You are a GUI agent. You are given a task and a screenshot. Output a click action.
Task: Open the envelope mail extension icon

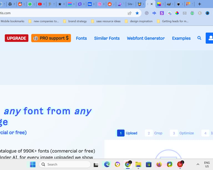184,13
